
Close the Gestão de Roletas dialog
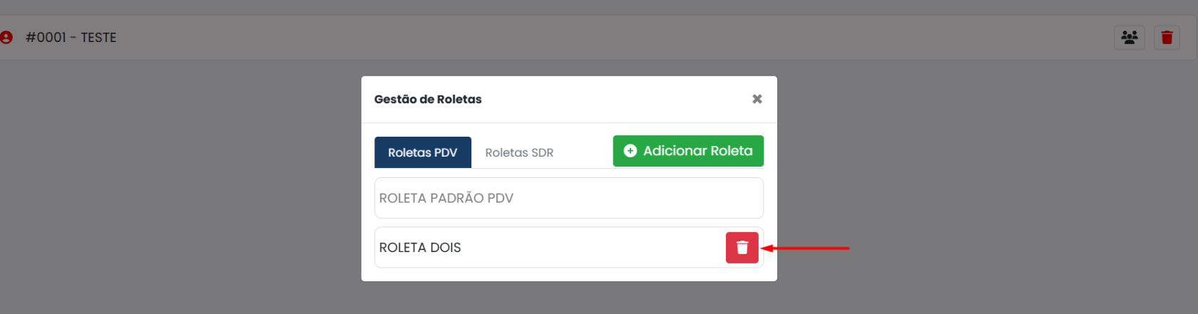757,99
